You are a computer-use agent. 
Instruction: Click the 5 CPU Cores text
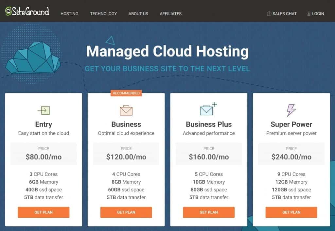[209, 174]
